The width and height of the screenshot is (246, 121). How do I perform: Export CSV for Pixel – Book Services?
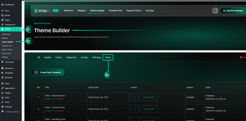pos(149,97)
